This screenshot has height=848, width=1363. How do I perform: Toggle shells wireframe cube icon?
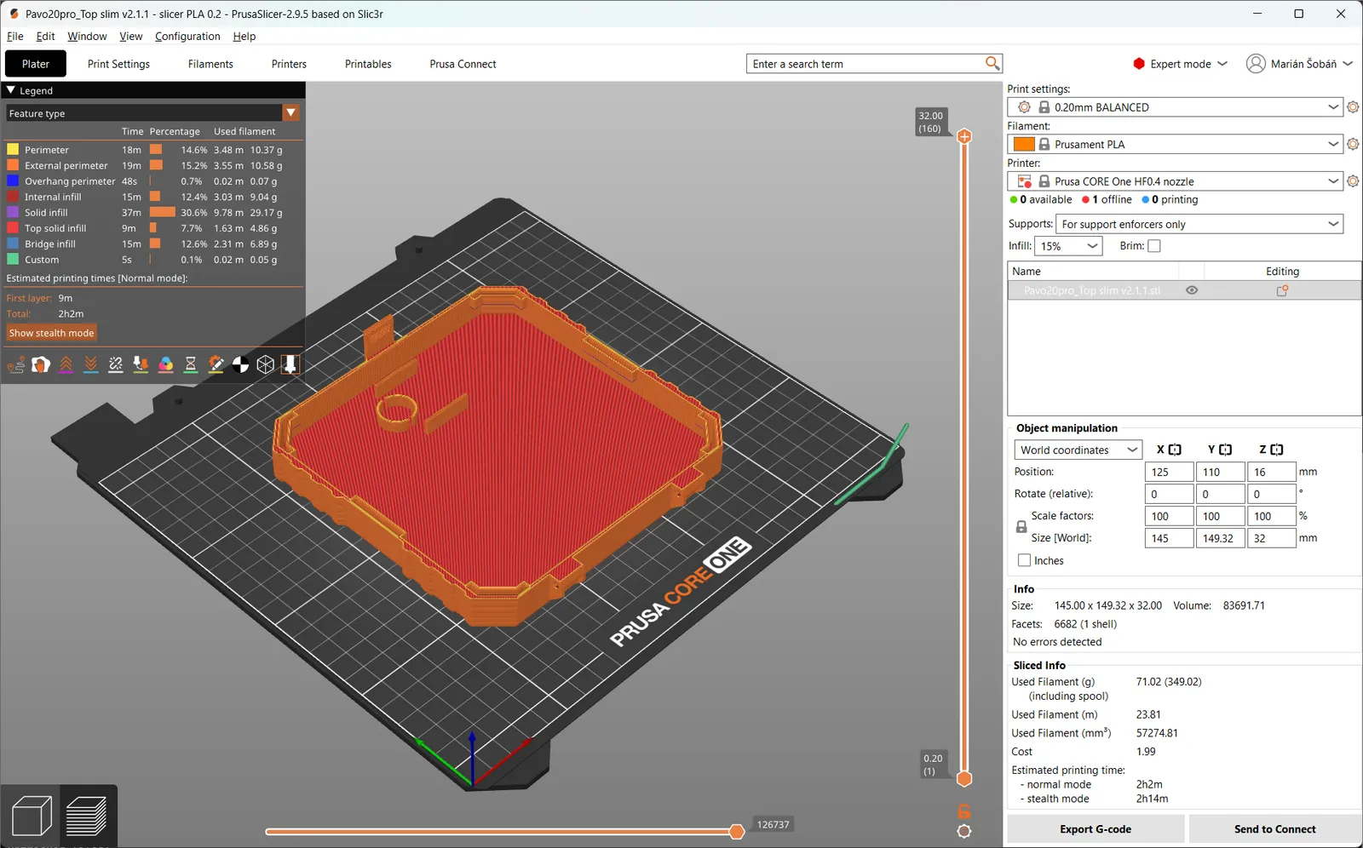point(266,365)
